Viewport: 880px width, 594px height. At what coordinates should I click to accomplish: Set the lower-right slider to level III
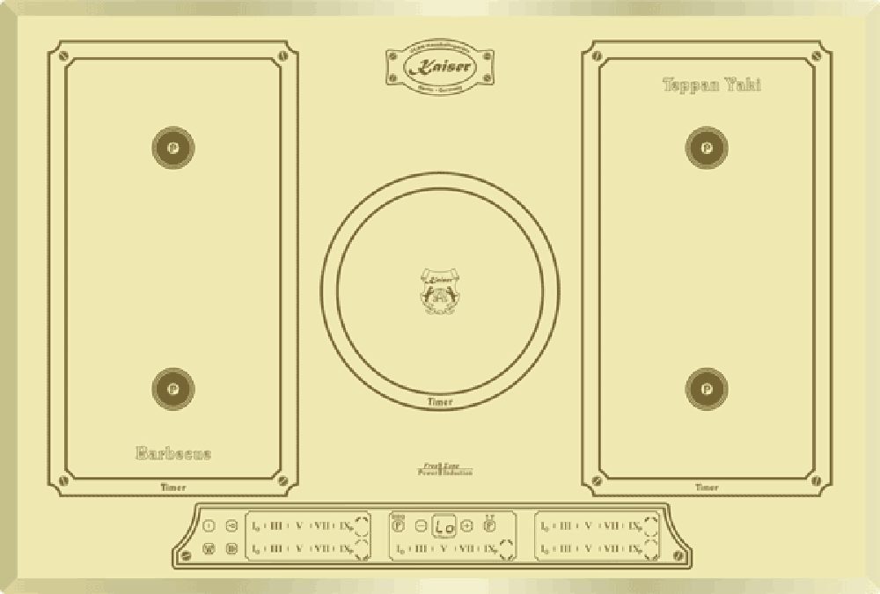(x=565, y=548)
